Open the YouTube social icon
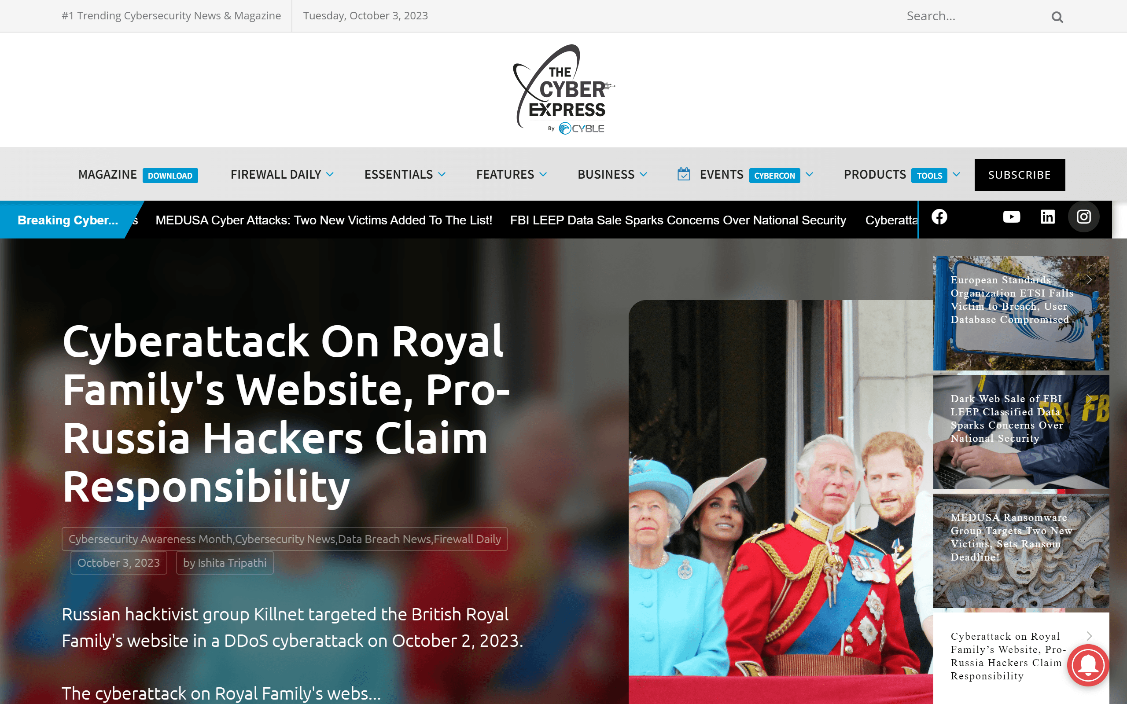1127x704 pixels. click(x=1011, y=217)
